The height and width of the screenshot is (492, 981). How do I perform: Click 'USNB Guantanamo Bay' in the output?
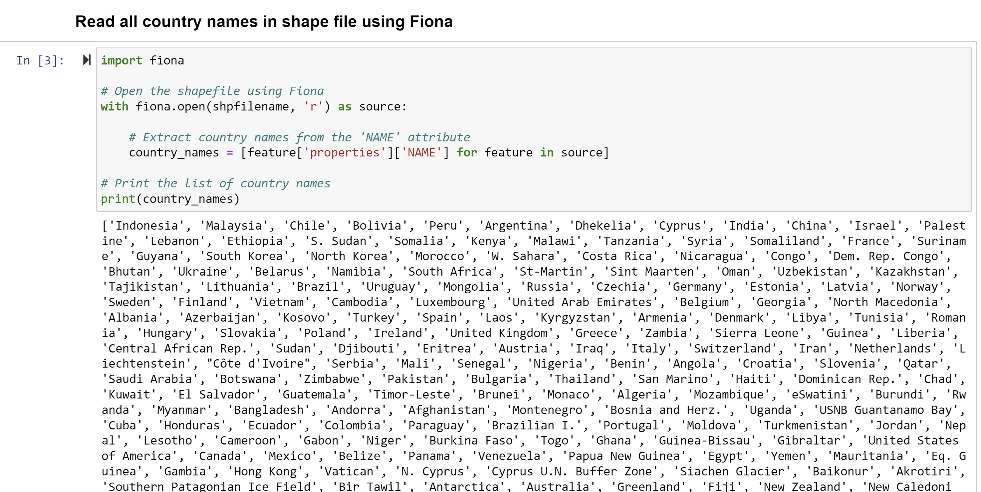pyautogui.click(x=888, y=410)
